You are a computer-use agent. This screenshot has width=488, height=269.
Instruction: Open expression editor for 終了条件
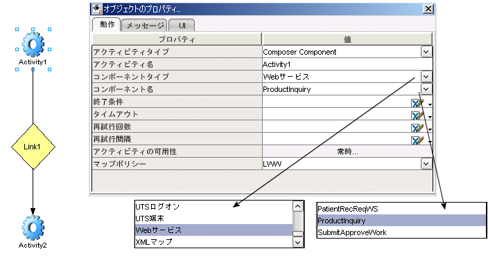[x=417, y=103]
